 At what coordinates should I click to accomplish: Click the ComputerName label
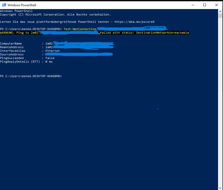[11, 43]
